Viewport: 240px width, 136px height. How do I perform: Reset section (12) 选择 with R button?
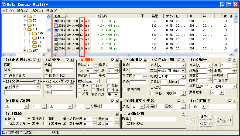pyautogui.click(x=117, y=114)
